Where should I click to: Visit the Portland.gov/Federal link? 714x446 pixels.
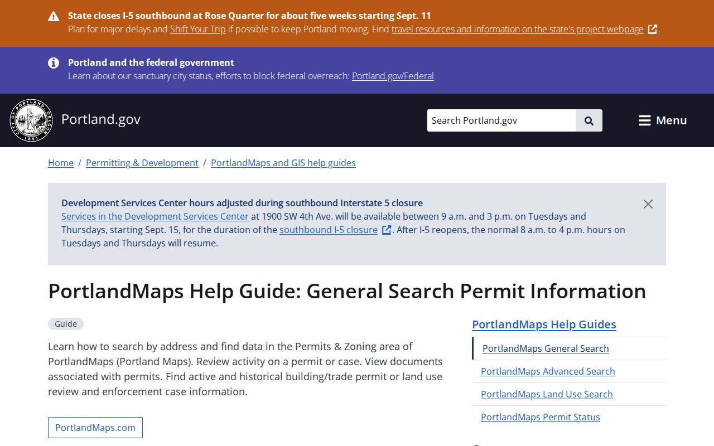(x=393, y=76)
